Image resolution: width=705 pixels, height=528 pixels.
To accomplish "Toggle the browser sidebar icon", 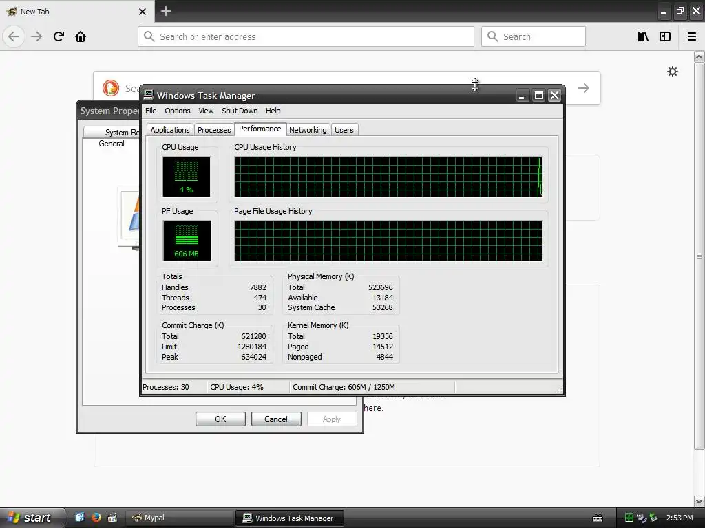I will point(665,36).
